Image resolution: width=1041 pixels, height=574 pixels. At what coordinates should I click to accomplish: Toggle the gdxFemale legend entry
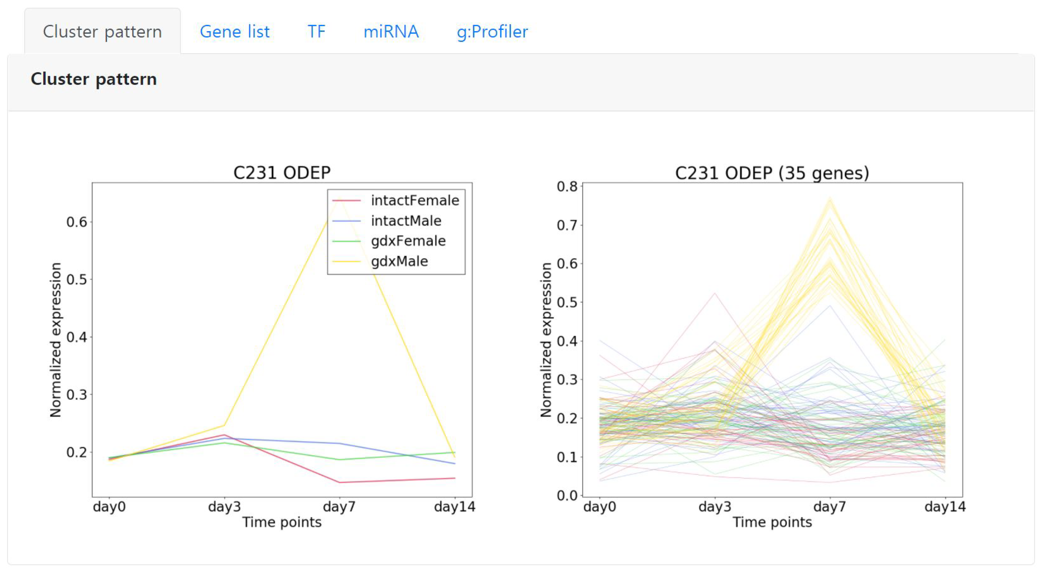click(408, 241)
